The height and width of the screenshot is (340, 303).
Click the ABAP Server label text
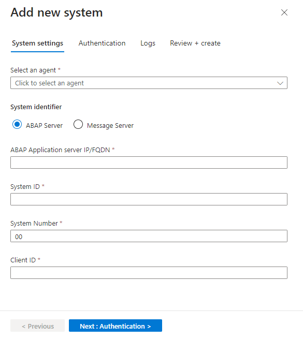pyautogui.click(x=44, y=126)
